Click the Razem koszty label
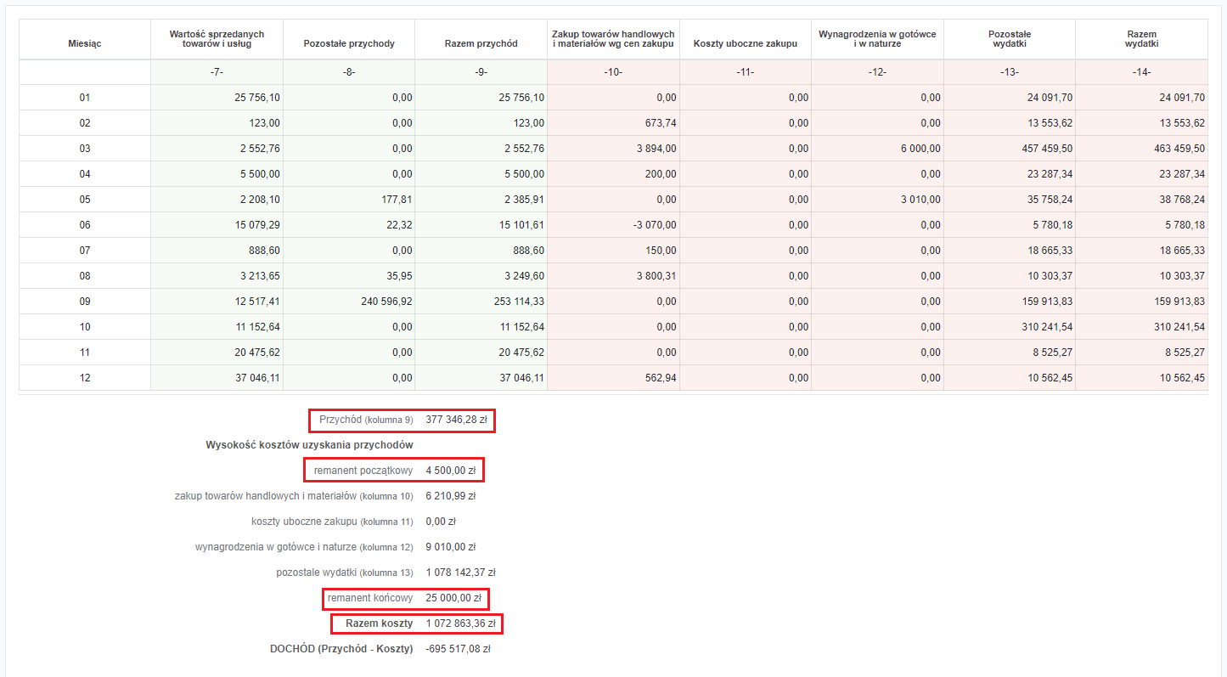The image size is (1227, 677). click(x=380, y=623)
